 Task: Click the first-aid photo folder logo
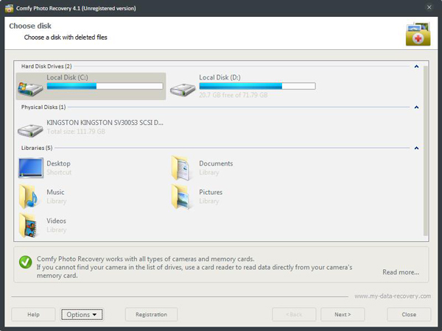pyautogui.click(x=418, y=34)
